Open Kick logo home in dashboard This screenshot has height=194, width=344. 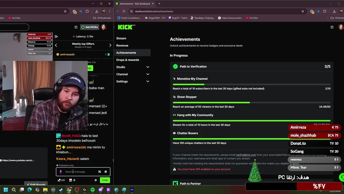click(126, 27)
